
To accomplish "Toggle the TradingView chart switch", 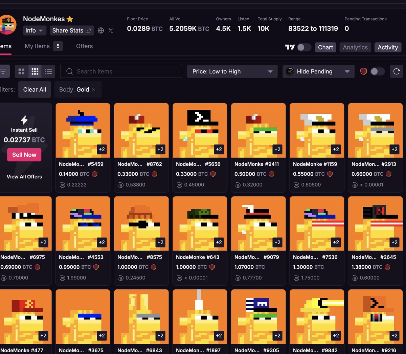I will [x=304, y=47].
